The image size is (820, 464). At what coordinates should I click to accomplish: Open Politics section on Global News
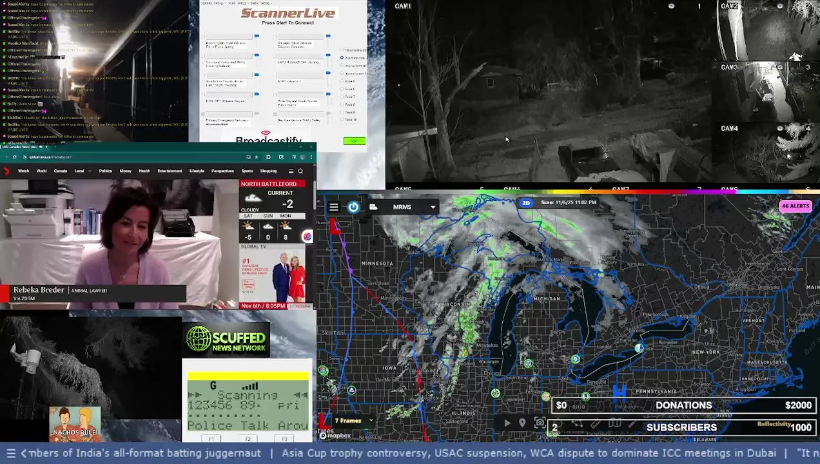pyautogui.click(x=106, y=171)
